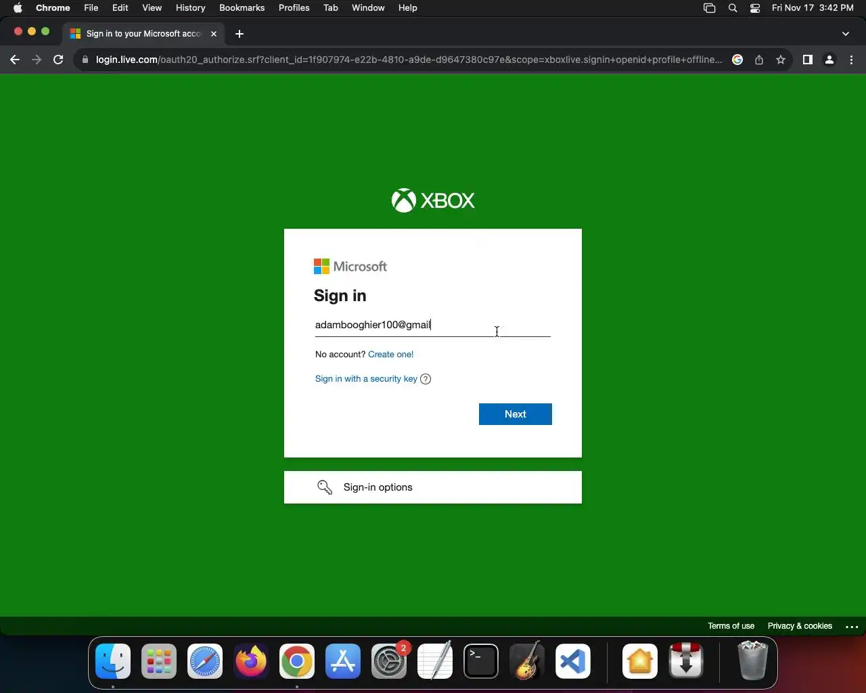Image resolution: width=866 pixels, height=693 pixels.
Task: Open the Chrome three-dot menu
Action: (852, 60)
